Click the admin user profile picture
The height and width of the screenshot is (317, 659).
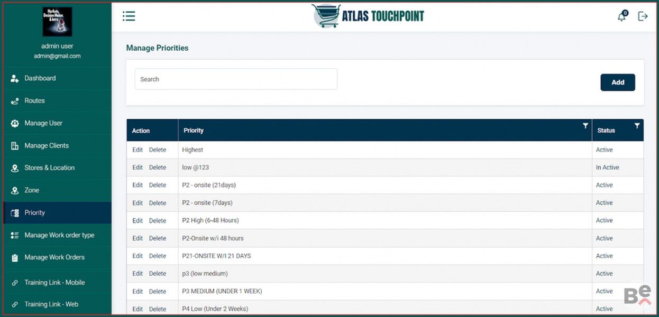(57, 22)
